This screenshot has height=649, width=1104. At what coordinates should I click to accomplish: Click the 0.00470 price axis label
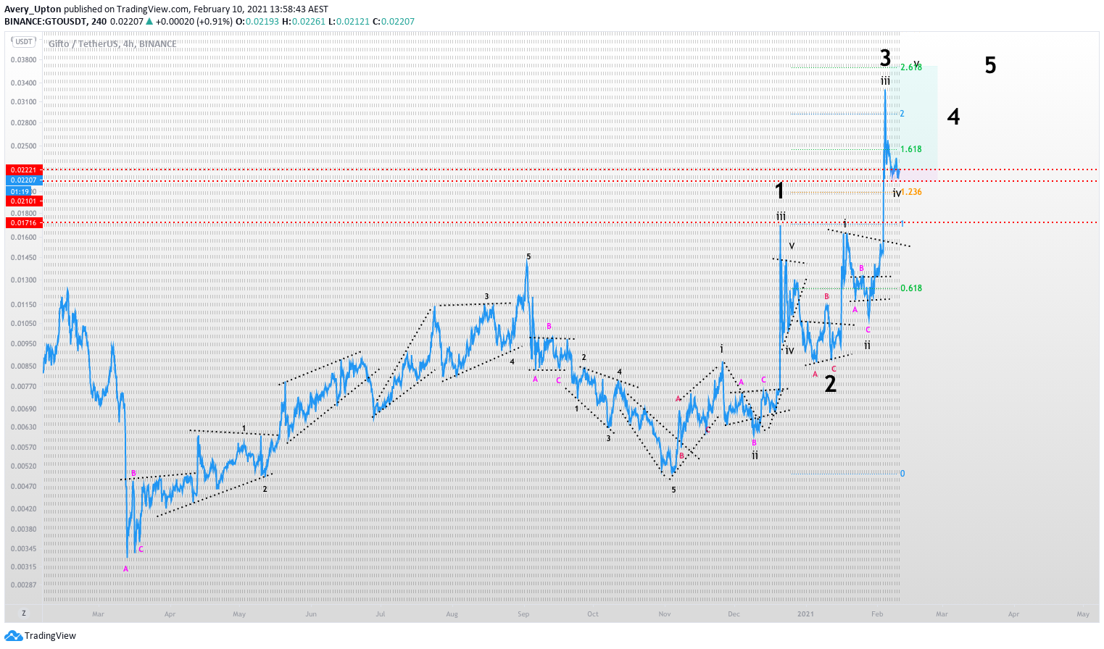pos(24,487)
